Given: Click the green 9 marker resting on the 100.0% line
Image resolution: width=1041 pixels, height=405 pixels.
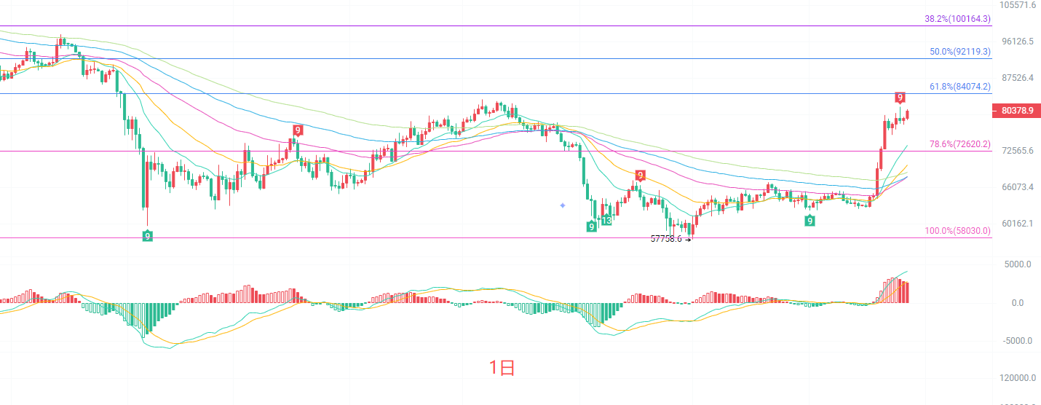Looking at the screenshot, I should pyautogui.click(x=147, y=235).
